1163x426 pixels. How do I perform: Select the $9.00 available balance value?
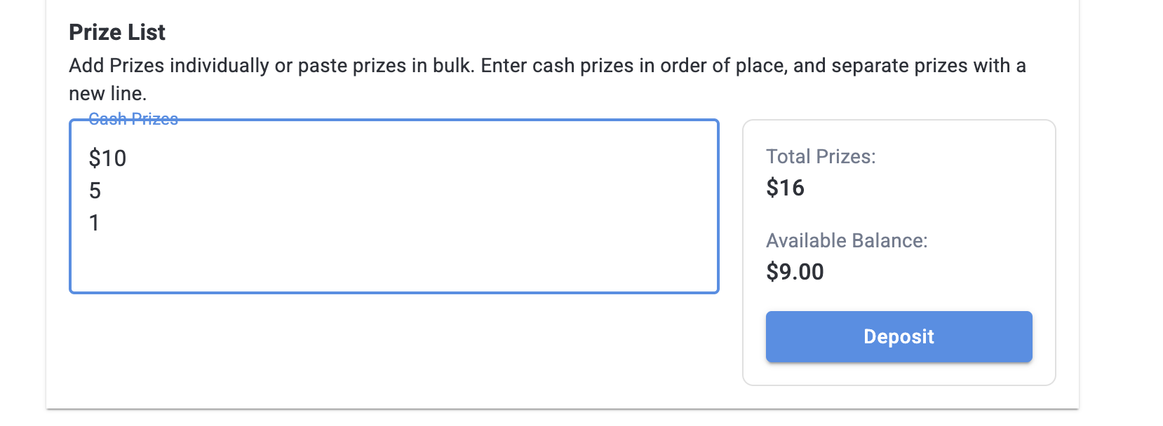[795, 272]
